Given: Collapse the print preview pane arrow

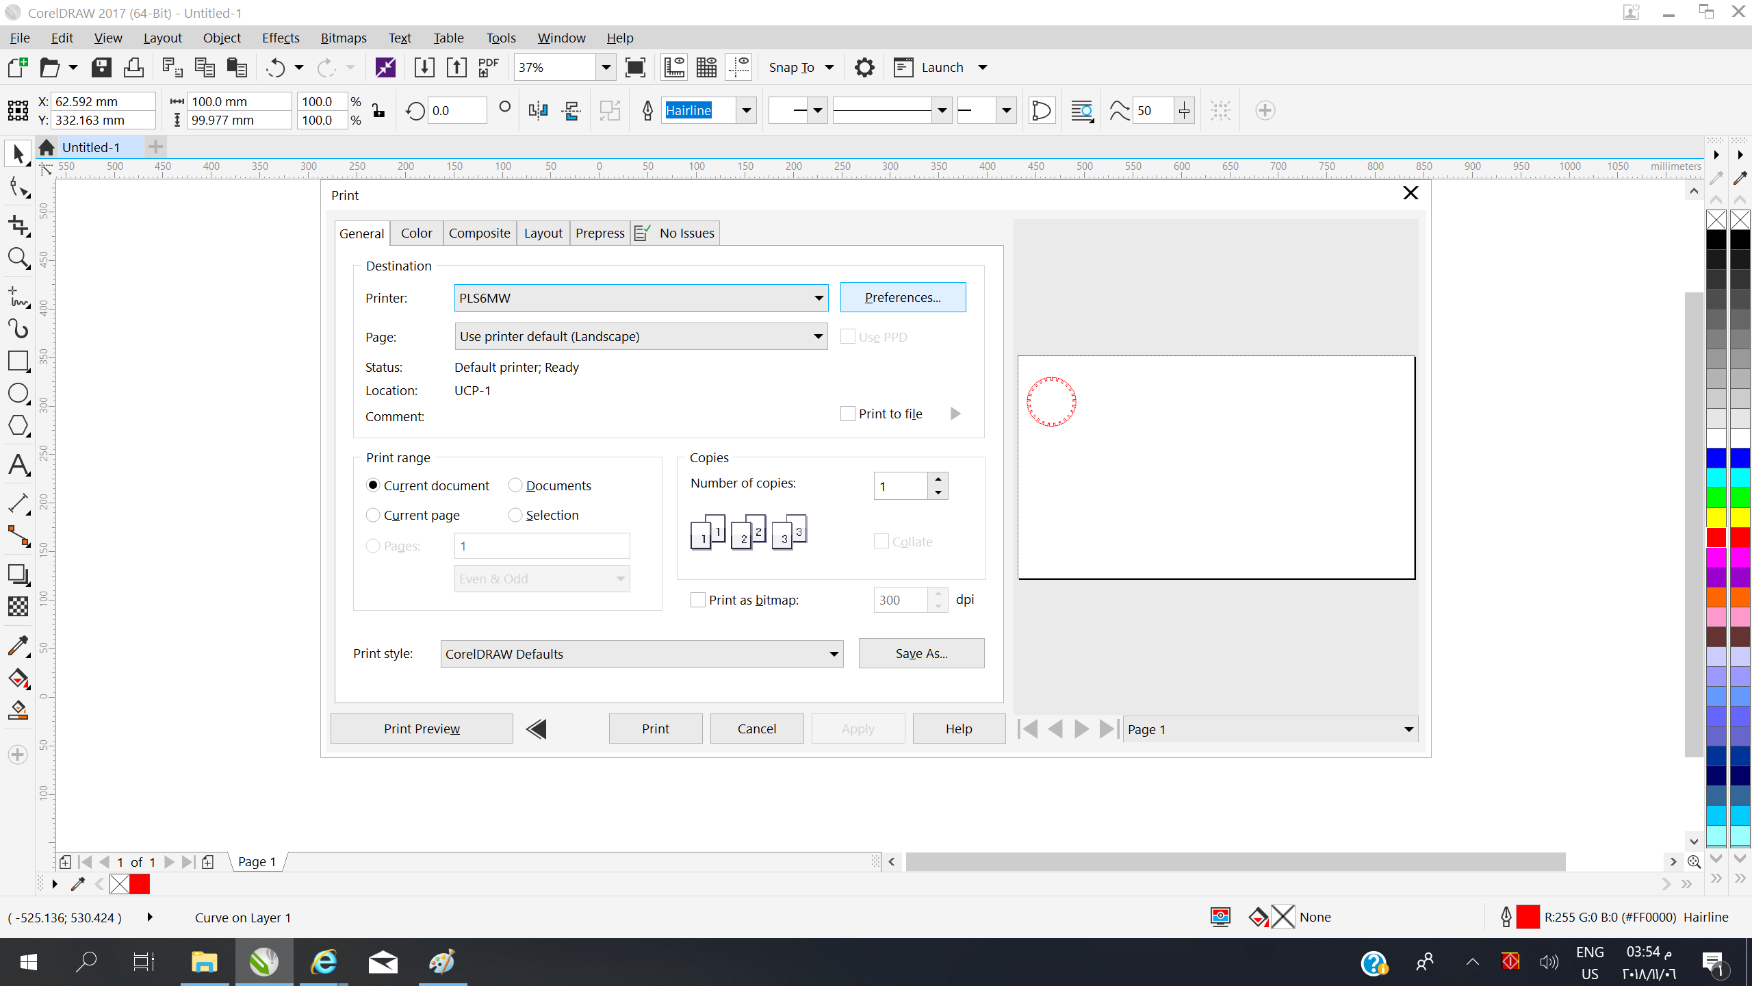Looking at the screenshot, I should (x=537, y=729).
